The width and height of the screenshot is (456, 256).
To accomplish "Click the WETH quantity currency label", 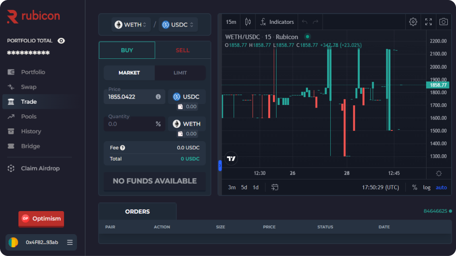I will [x=187, y=124].
